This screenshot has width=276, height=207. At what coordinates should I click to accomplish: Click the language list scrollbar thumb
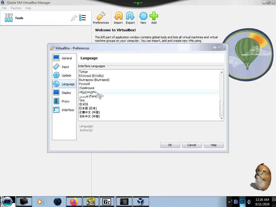222,108
